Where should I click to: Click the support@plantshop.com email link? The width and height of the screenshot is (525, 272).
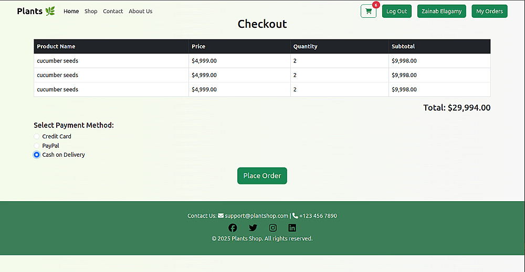257,215
